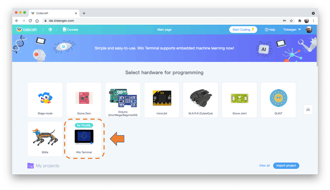The height and width of the screenshot is (190, 330).
Task: Select the Wio Terminal hardware card
Action: (x=84, y=139)
